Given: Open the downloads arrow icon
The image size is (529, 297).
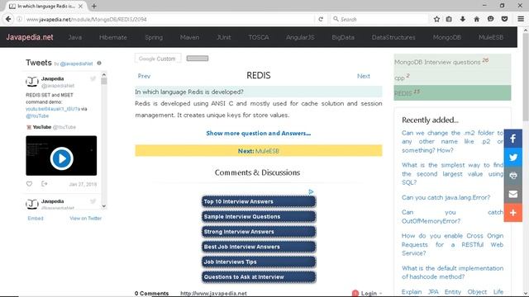Looking at the screenshot, I should pos(463,19).
